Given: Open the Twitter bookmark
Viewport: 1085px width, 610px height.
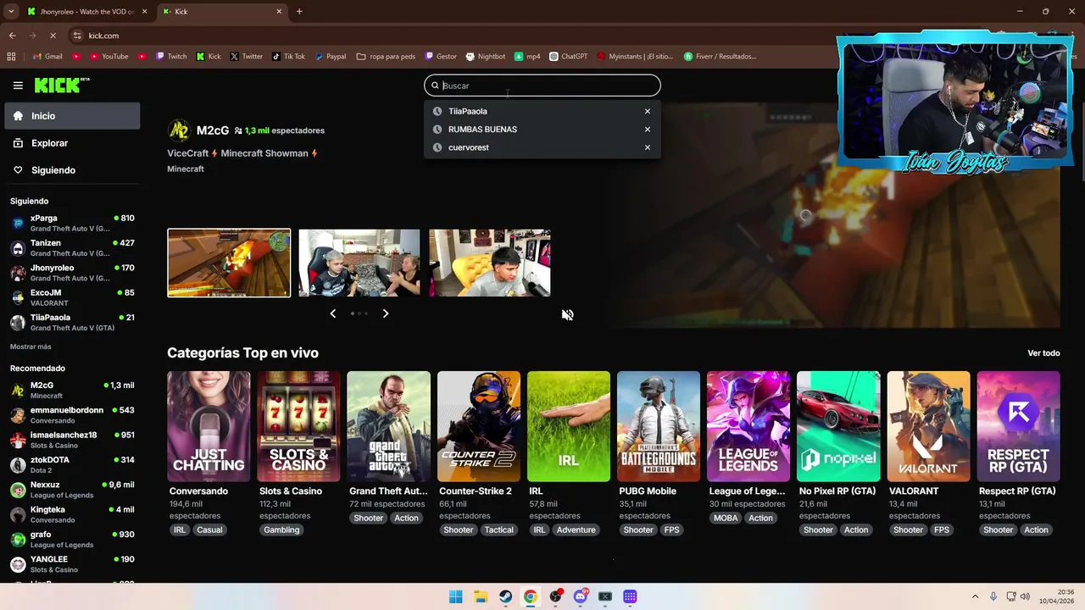Looking at the screenshot, I should [x=247, y=57].
